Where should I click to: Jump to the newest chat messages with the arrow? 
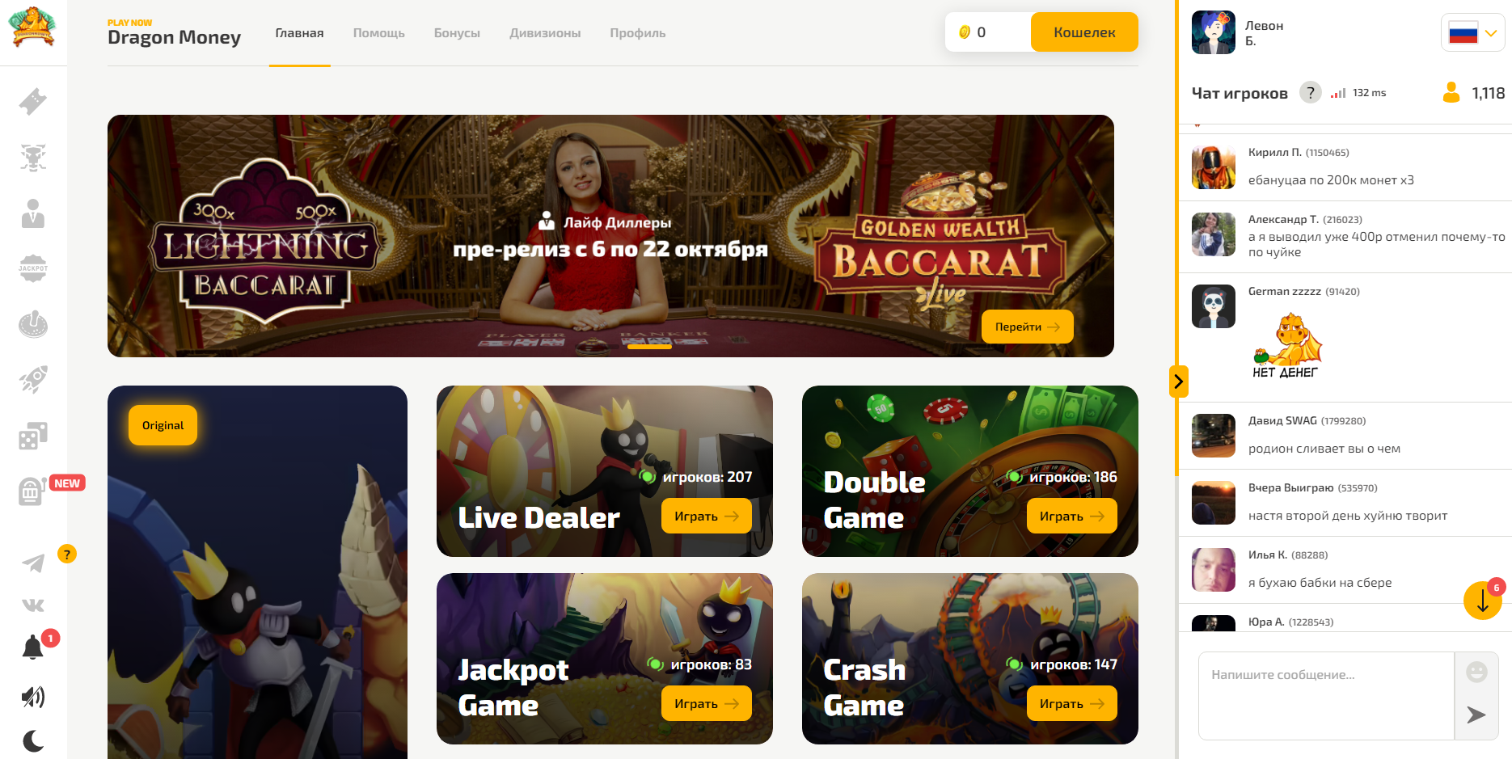(x=1483, y=601)
